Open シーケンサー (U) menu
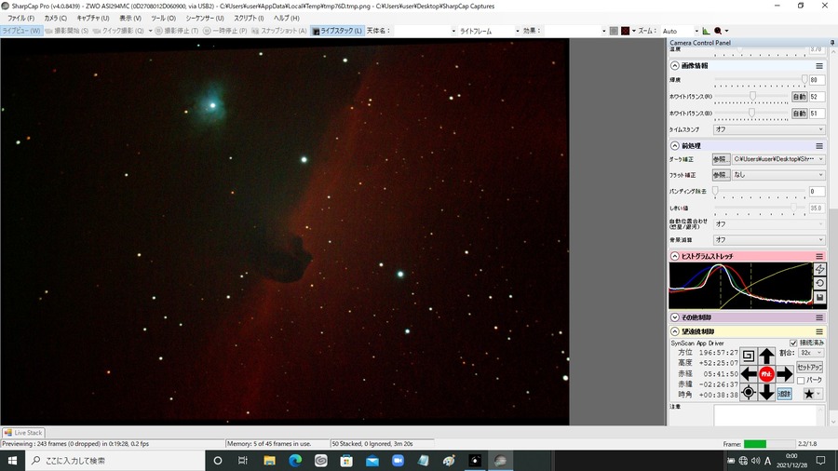This screenshot has height=471, width=838. tap(205, 19)
